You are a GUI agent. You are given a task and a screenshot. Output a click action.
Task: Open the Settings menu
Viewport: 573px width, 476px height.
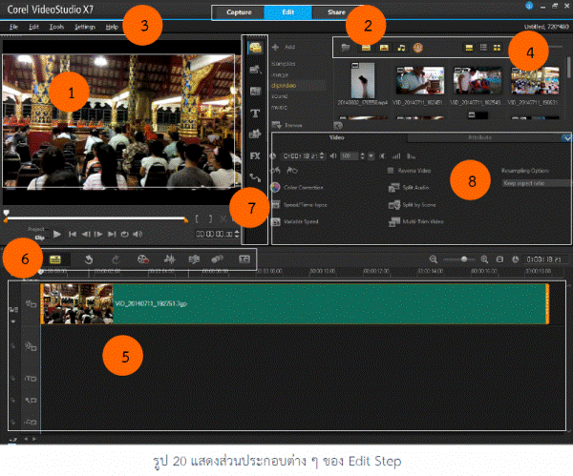tap(85, 27)
